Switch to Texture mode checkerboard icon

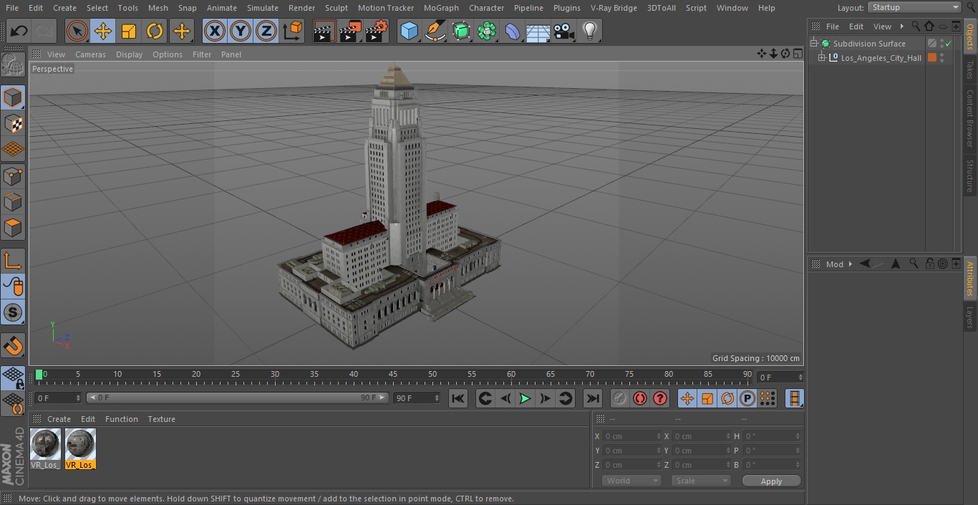(x=13, y=124)
